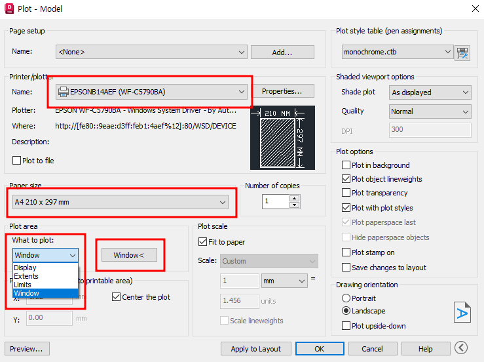Uncheck Plot object lineweights

pyautogui.click(x=346, y=179)
